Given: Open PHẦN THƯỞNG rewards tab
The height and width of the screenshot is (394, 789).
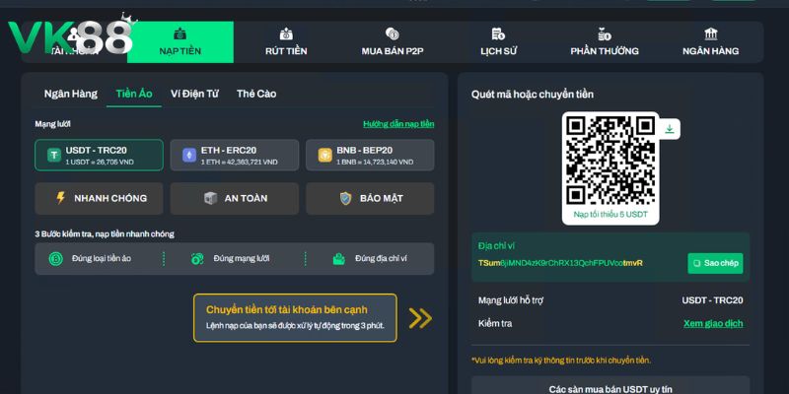Looking at the screenshot, I should (x=605, y=42).
